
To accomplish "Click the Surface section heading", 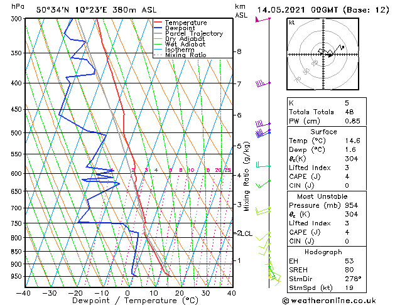I will (323, 132).
